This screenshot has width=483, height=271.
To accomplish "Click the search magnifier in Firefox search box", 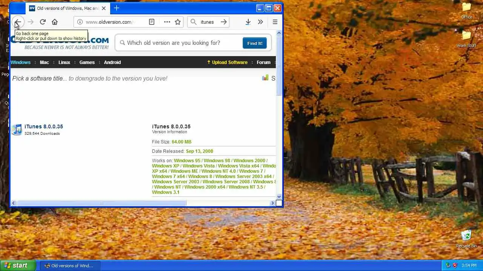I will click(x=194, y=22).
